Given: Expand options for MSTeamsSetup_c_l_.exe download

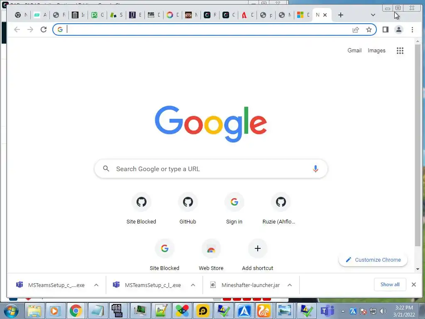Looking at the screenshot, I should point(193,285).
